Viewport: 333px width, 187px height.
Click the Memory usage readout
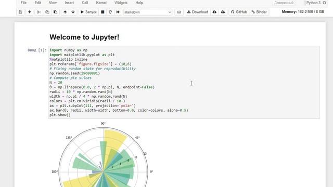[303, 11]
